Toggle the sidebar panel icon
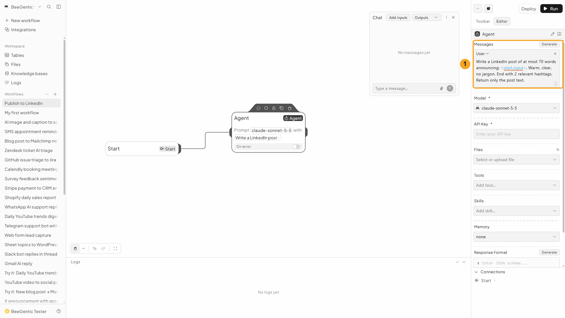This screenshot has width=565, height=318. tap(59, 7)
